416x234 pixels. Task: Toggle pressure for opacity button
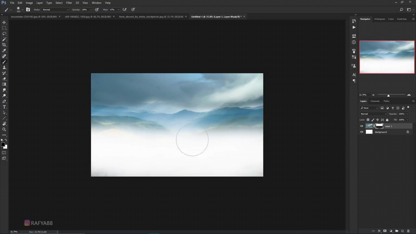click(x=97, y=10)
